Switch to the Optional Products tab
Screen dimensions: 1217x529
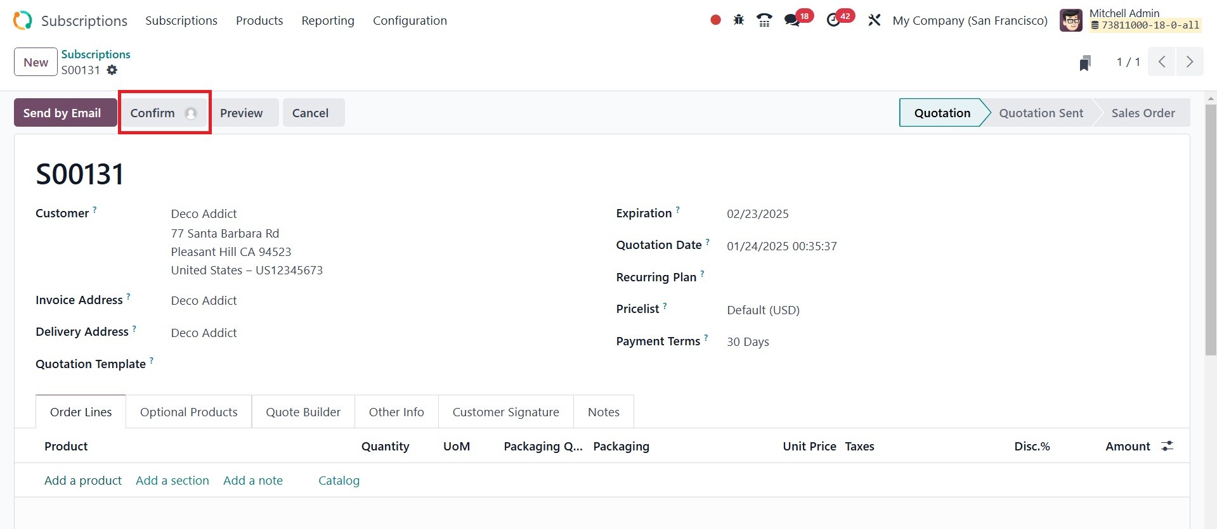[188, 412]
